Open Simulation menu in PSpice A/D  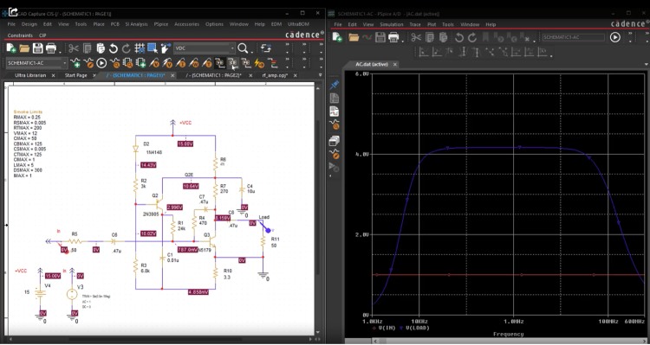392,24
